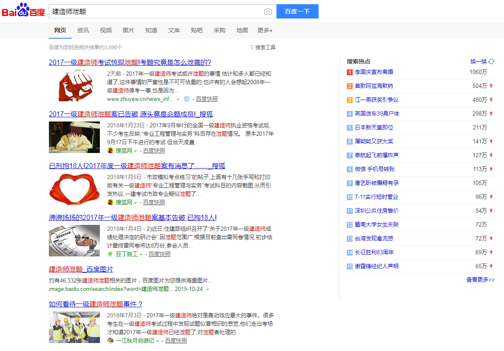Open result 已刑拘18人!2017年度一级建造师泄题案
Viewport: 504px width, 351px height.
tap(137, 165)
